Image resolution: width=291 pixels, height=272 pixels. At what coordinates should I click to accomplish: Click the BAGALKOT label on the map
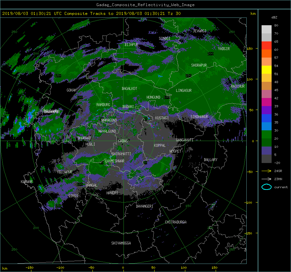pos(129,89)
